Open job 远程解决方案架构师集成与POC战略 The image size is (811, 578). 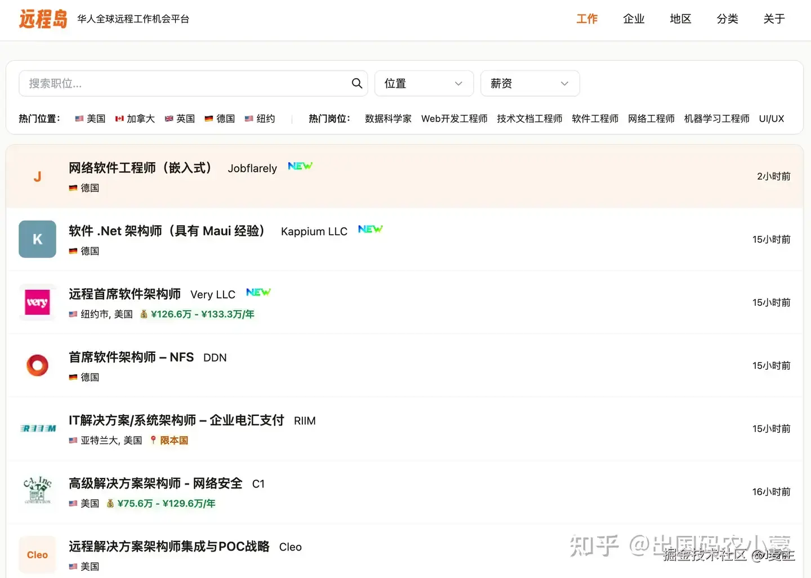pos(169,546)
